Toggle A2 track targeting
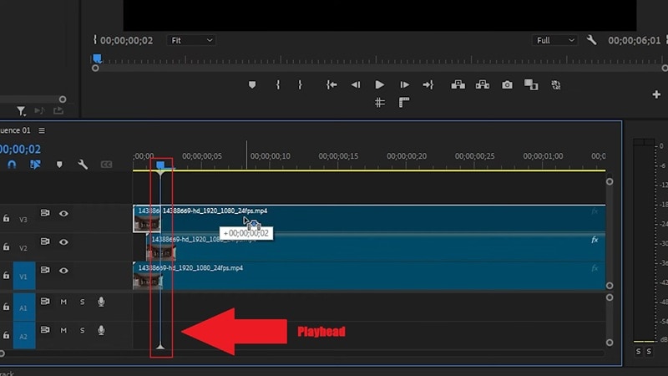668x376 pixels. click(x=24, y=336)
